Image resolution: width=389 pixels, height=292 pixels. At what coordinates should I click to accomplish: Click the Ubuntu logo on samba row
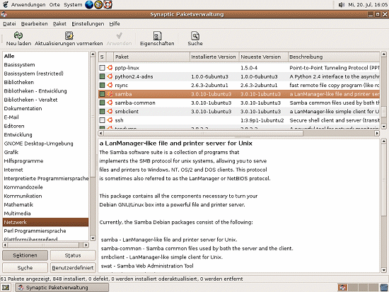tap(110, 94)
